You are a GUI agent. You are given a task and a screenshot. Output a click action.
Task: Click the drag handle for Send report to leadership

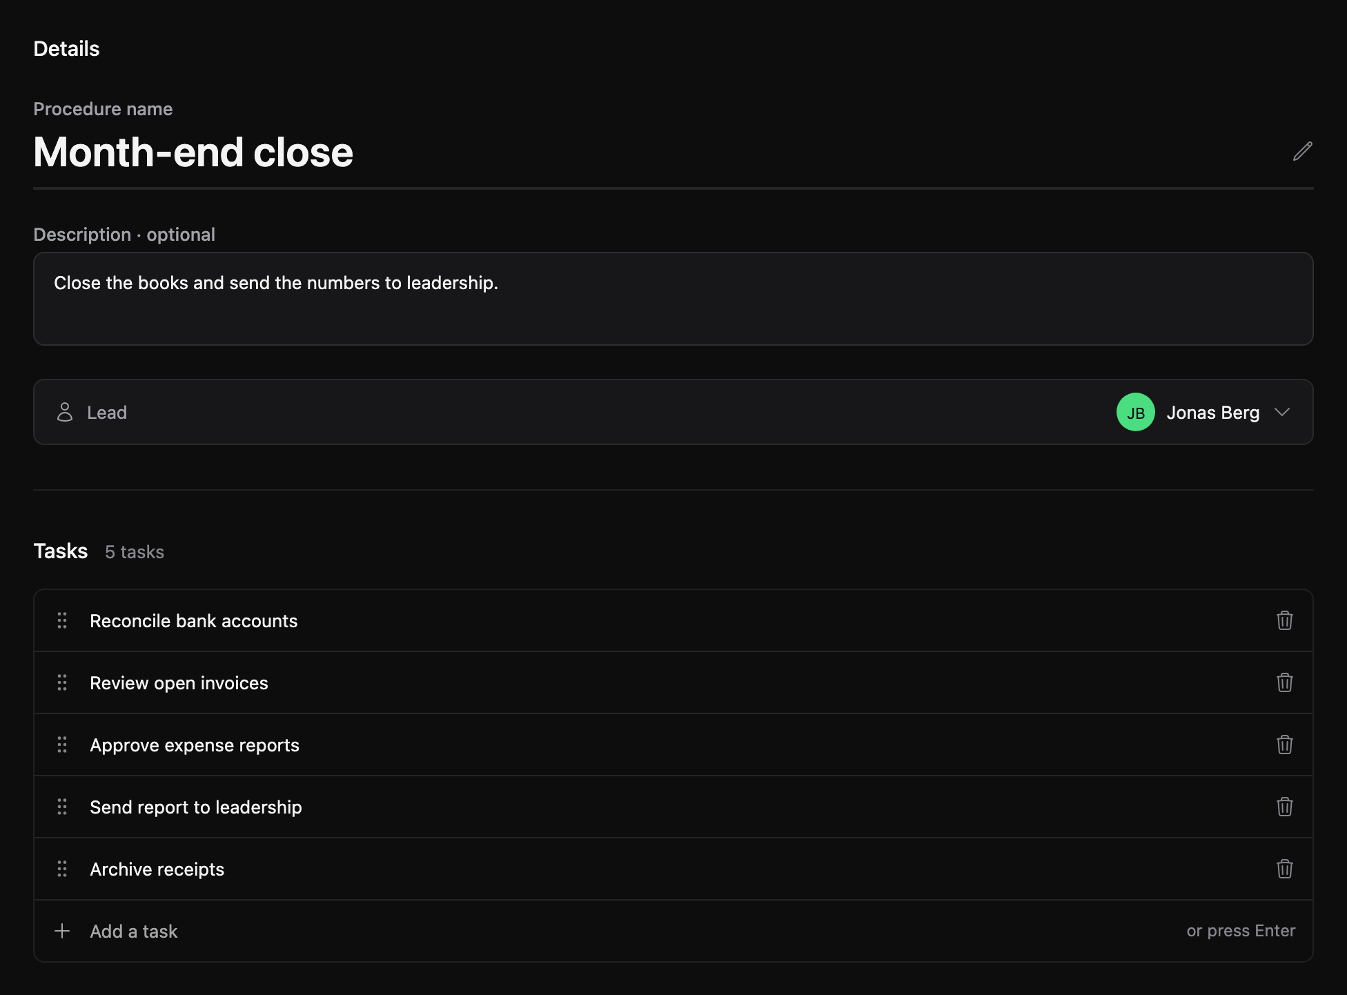coord(62,807)
